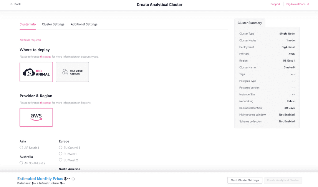Click 'Not Enabled' Schema collection value

(x=287, y=121)
